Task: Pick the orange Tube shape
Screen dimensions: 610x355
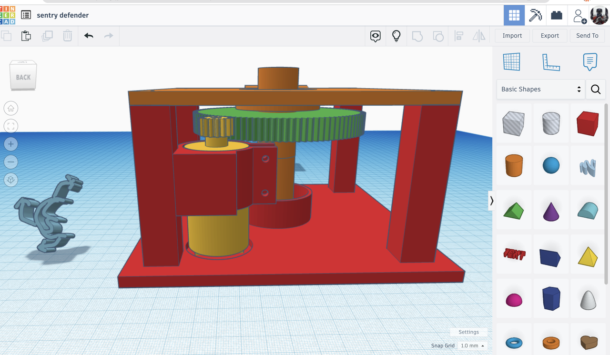Action: 551,343
